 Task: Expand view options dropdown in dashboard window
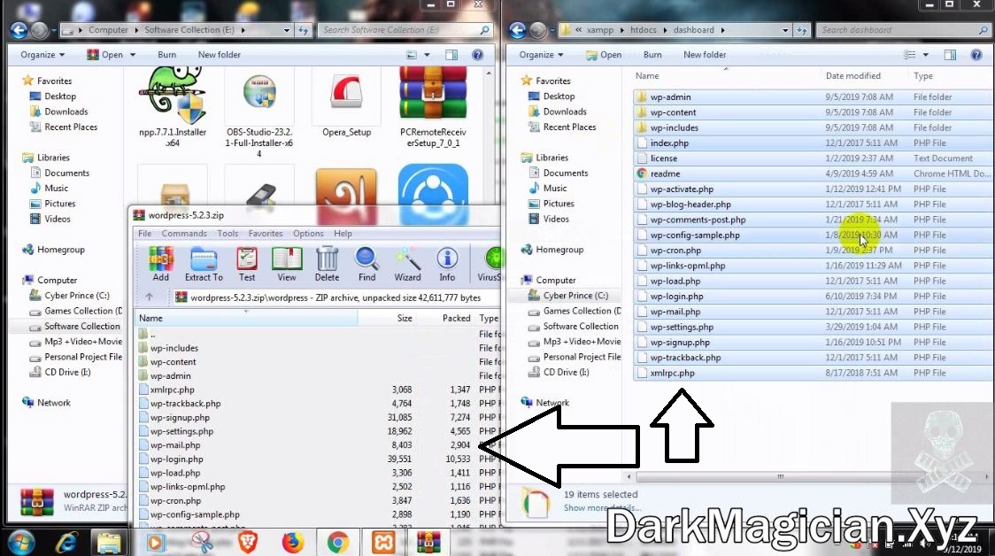point(925,55)
